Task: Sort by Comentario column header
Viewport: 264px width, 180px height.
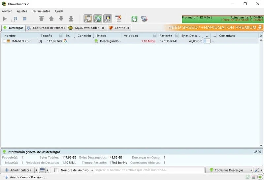Action: [237, 36]
